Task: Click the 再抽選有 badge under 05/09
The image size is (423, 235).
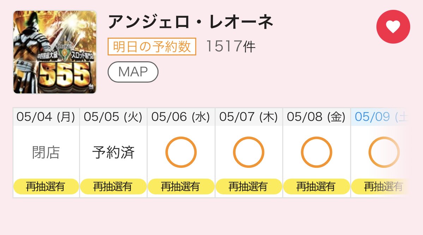Action: [380, 186]
